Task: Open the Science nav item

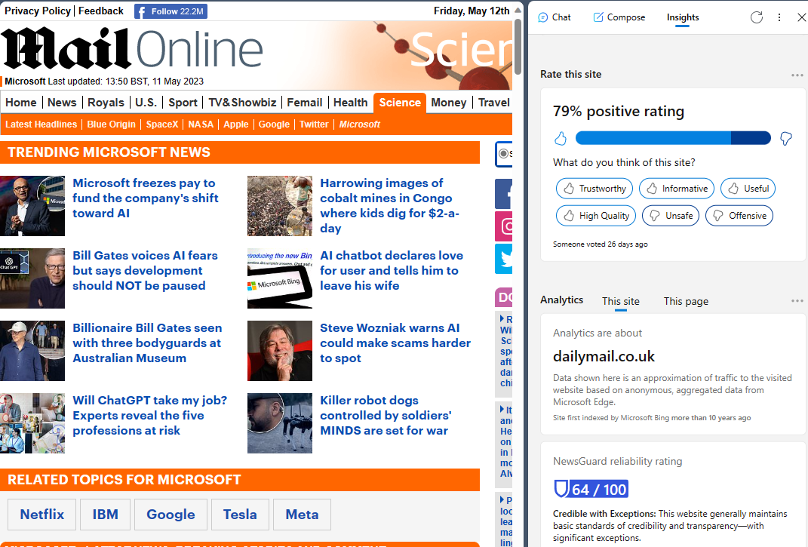Action: (400, 103)
